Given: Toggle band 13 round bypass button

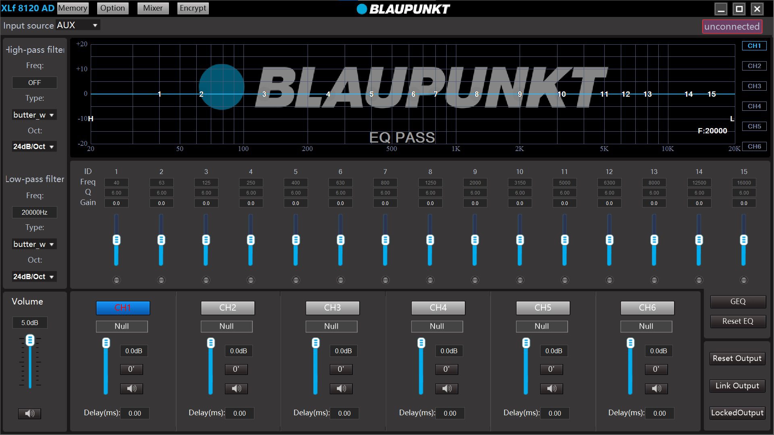Looking at the screenshot, I should (x=654, y=280).
